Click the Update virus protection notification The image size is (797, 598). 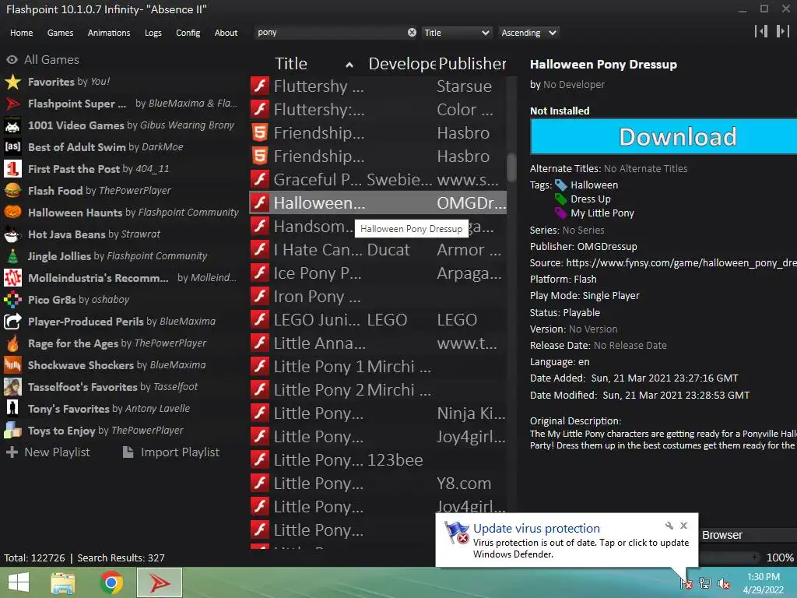[567, 540]
